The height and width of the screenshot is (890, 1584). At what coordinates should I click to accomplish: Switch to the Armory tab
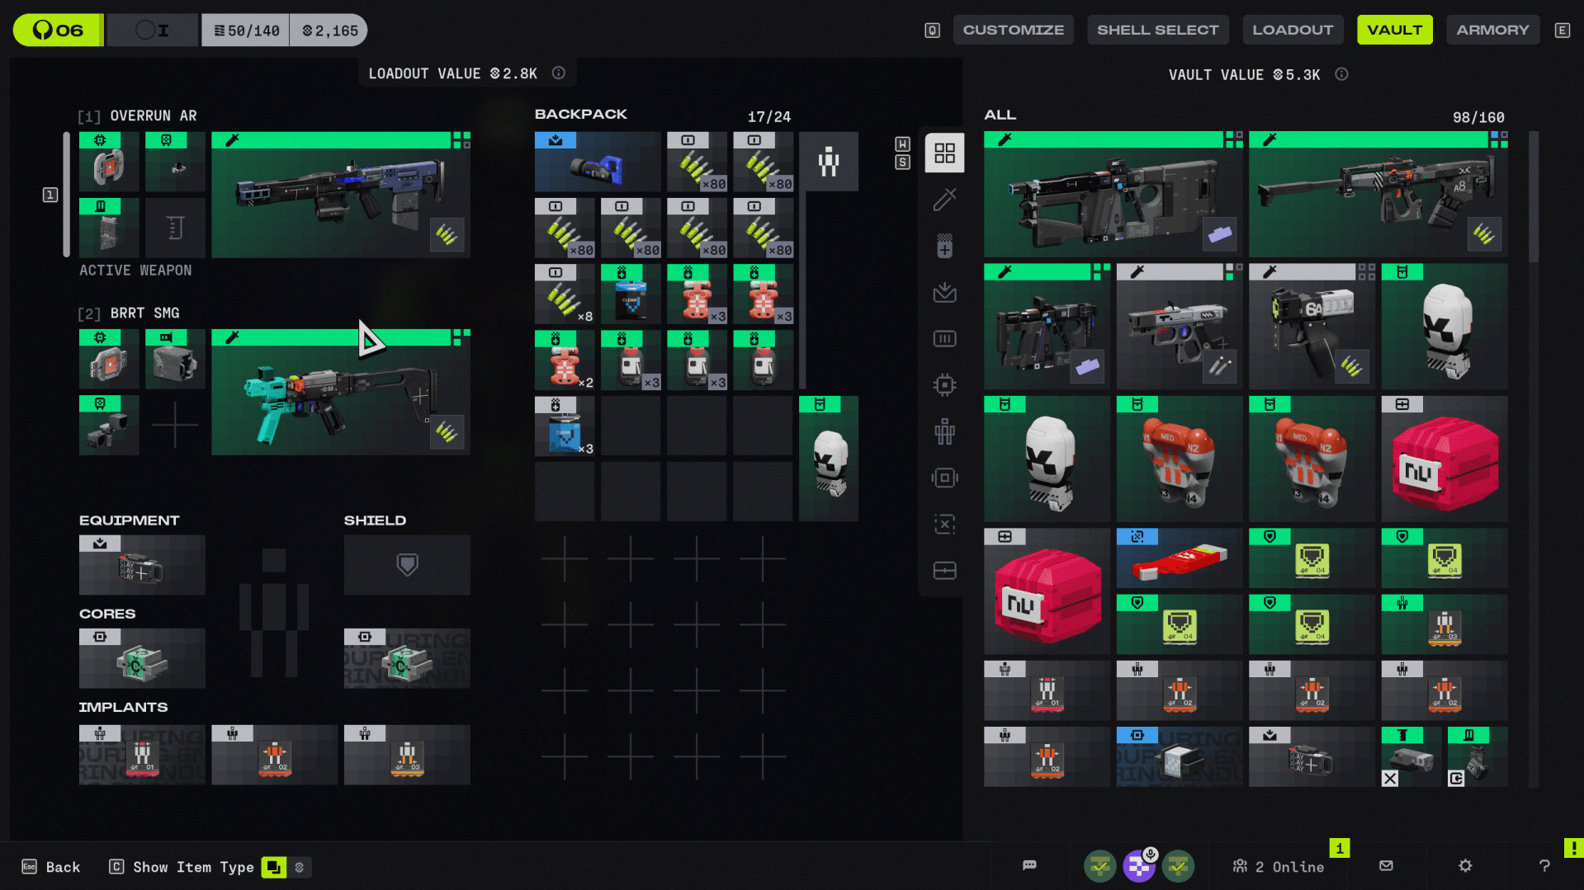(1492, 30)
